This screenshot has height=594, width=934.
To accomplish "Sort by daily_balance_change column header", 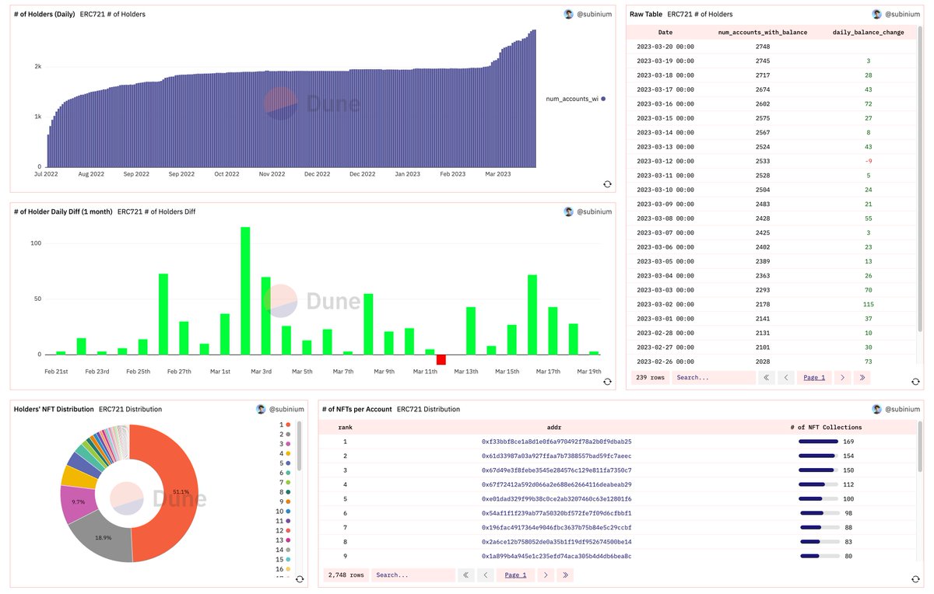I will click(x=868, y=33).
